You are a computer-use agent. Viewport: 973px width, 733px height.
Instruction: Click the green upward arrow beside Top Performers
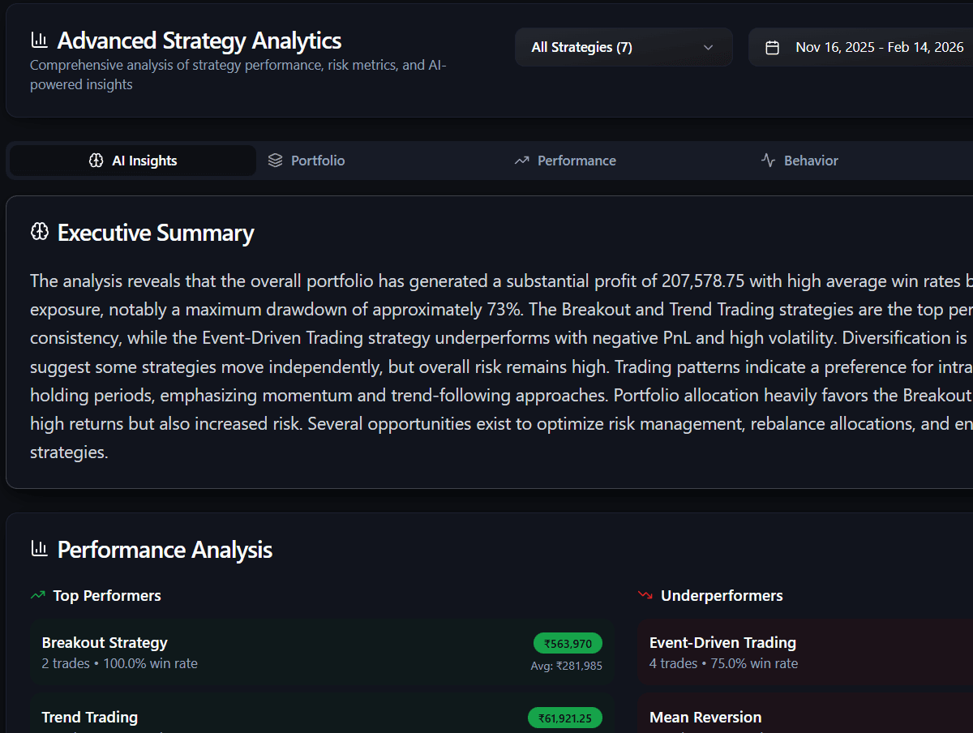tap(36, 594)
